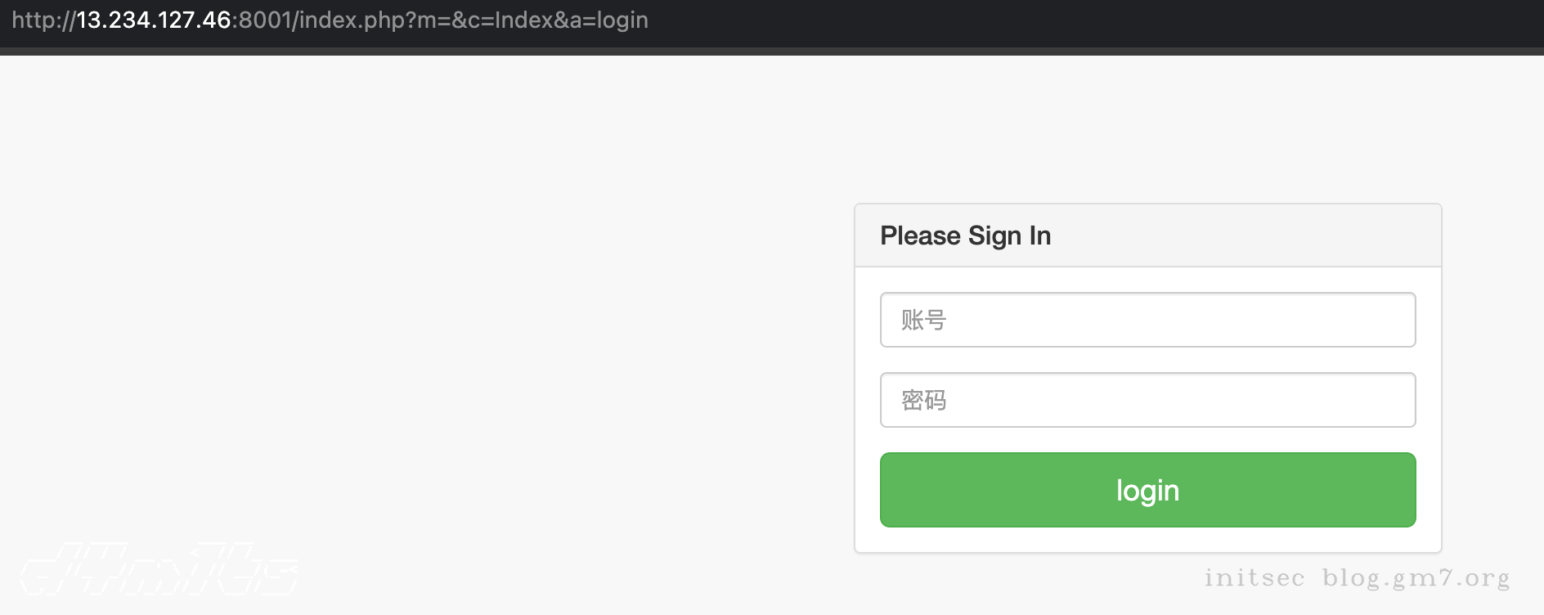Click the "initsec" watermark text
Image resolution: width=1544 pixels, height=615 pixels.
click(x=1254, y=578)
